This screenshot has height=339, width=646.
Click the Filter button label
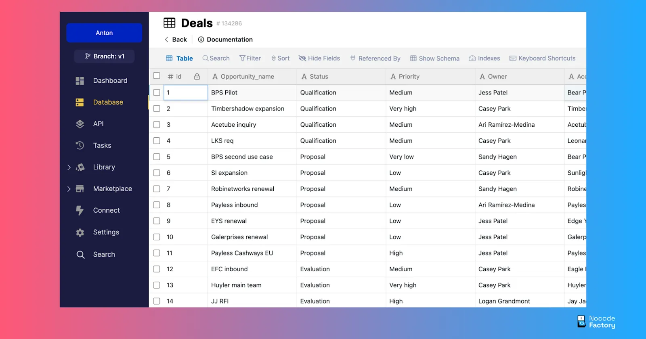[254, 58]
